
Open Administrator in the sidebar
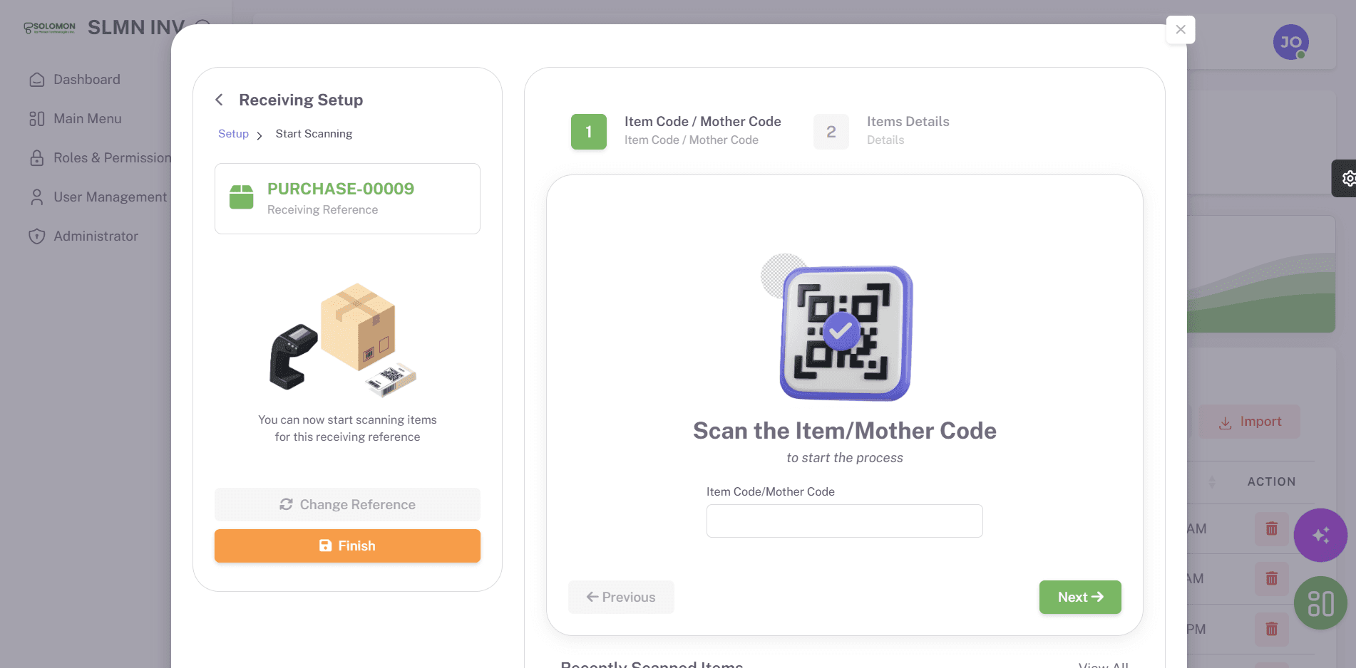96,236
